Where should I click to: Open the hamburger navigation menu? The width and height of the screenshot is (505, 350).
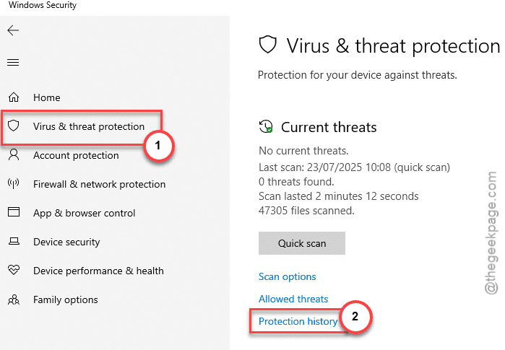click(x=13, y=62)
